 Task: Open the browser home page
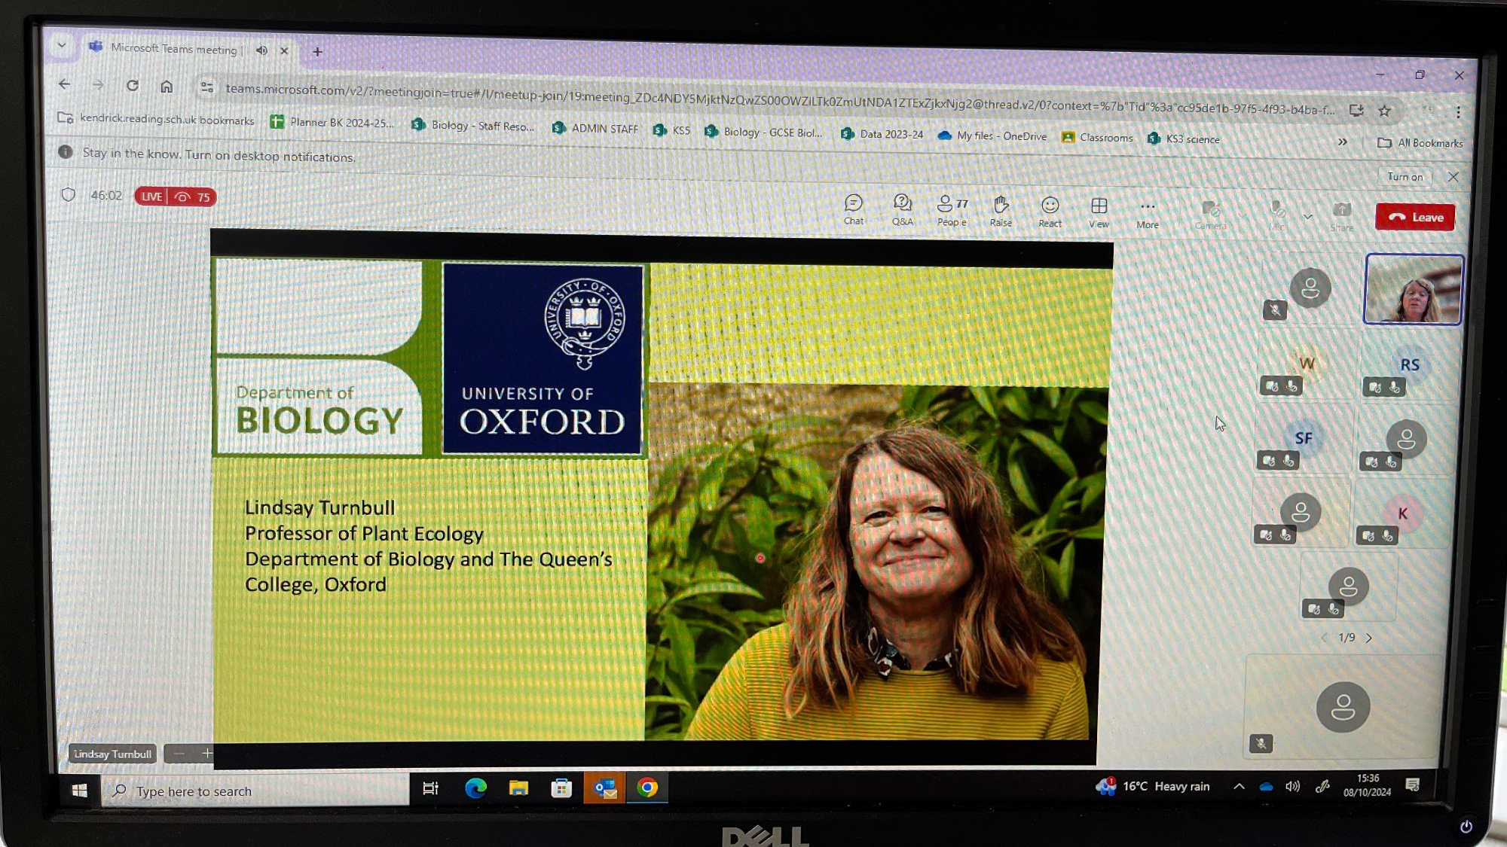tap(167, 87)
